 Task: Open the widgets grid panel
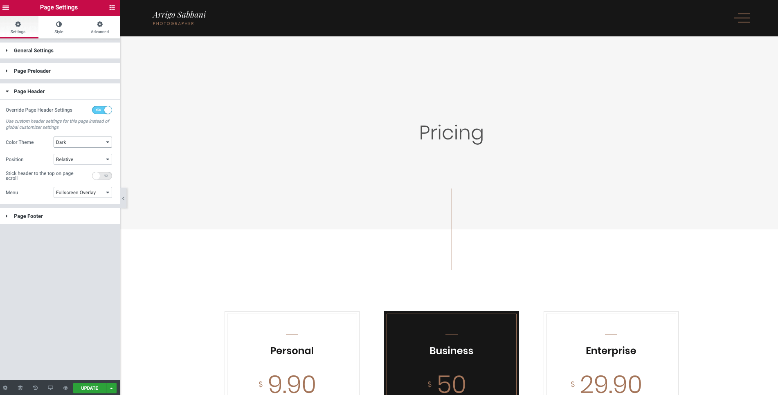coord(112,7)
